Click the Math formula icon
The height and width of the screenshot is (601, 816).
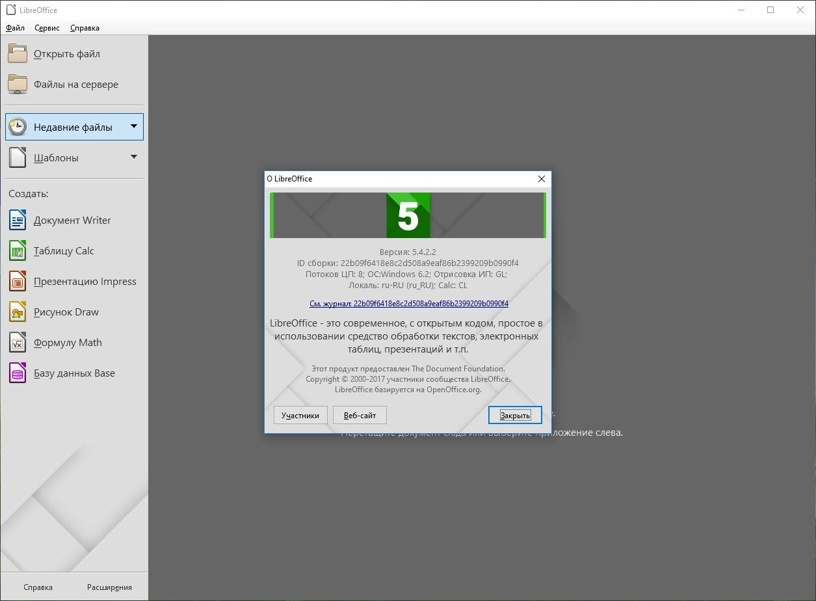point(18,342)
